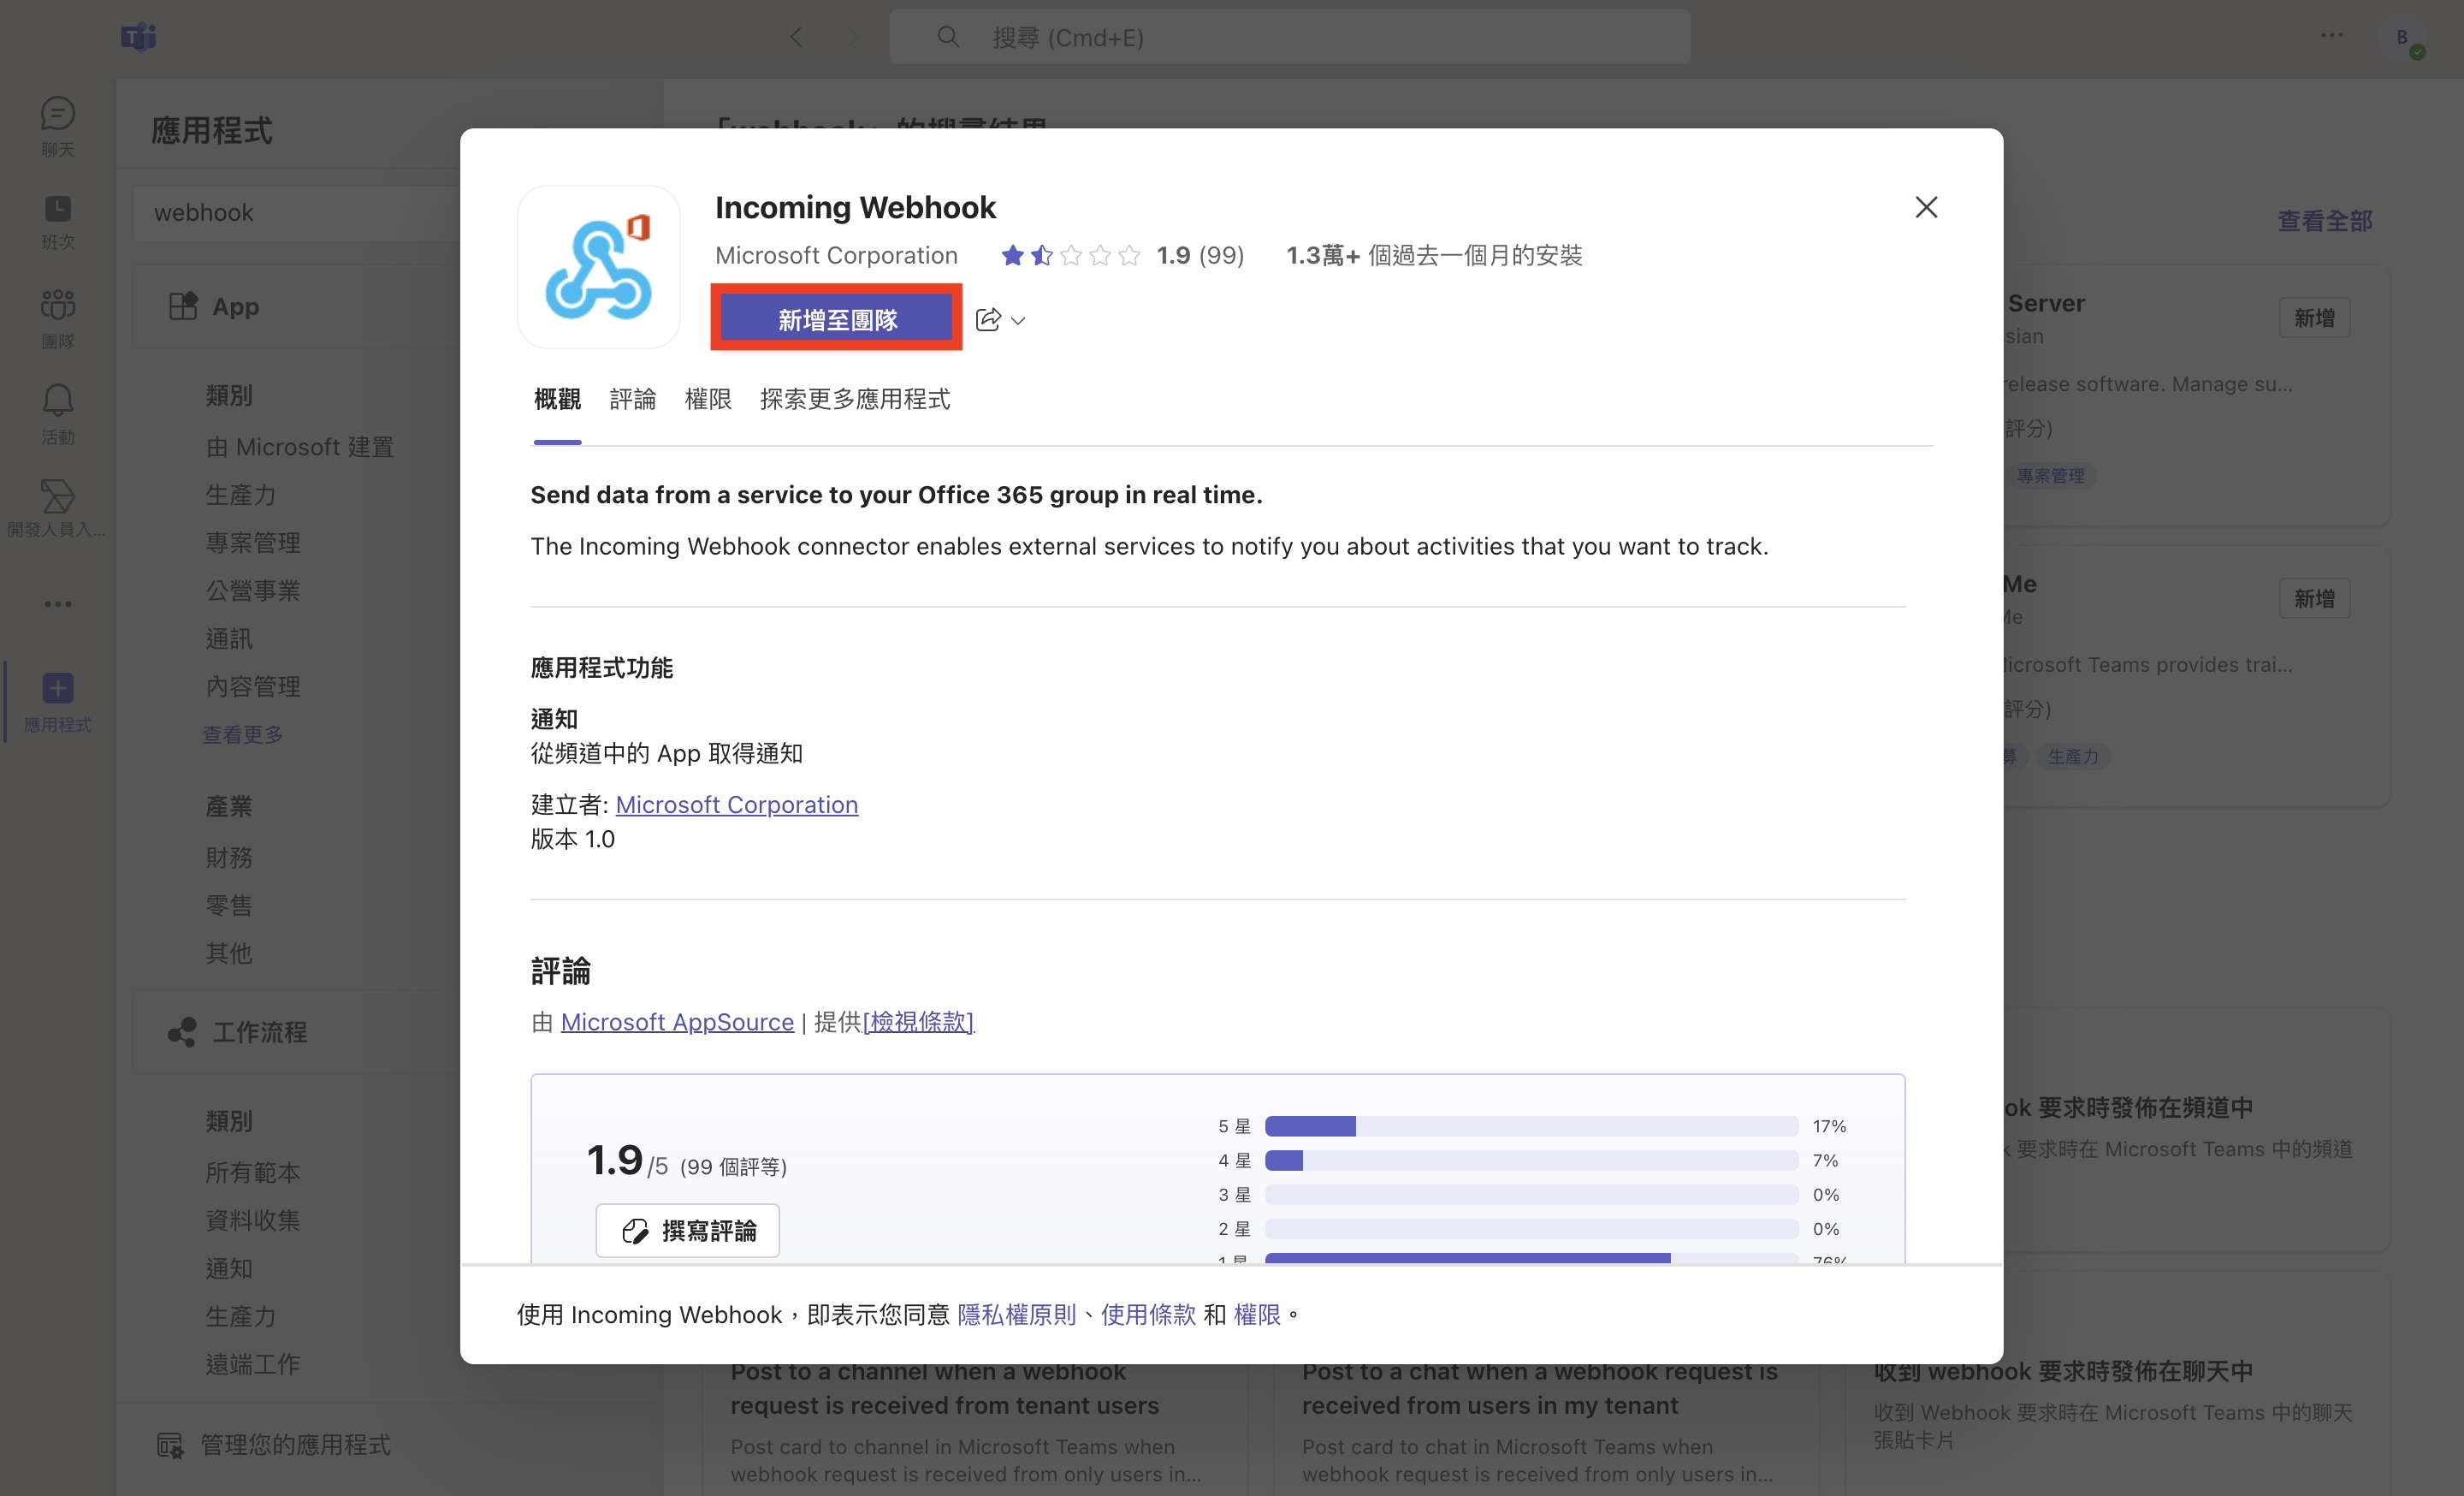Screen dimensions: 2464x1496
Task: Select 公營事業 category
Action: pyautogui.click(x=253, y=591)
